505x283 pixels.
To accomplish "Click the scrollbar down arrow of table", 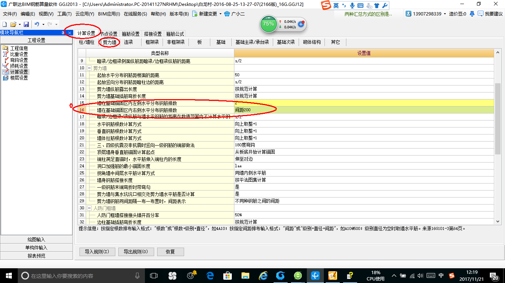I will pos(498,221).
